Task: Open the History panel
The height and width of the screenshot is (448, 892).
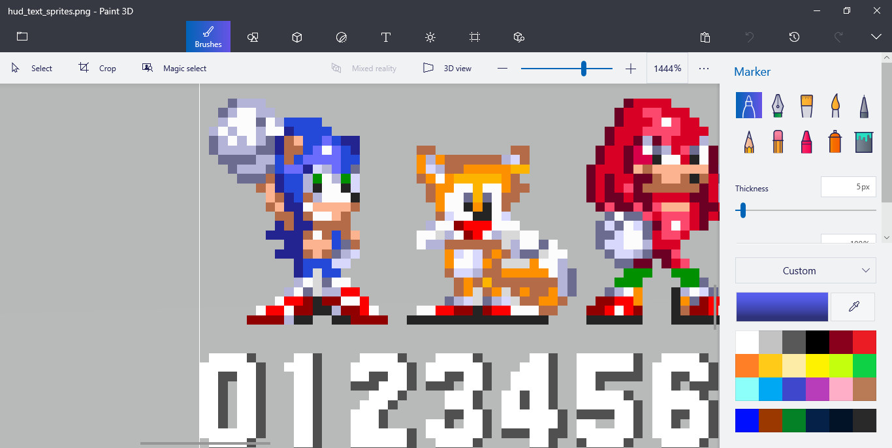Action: click(x=794, y=37)
